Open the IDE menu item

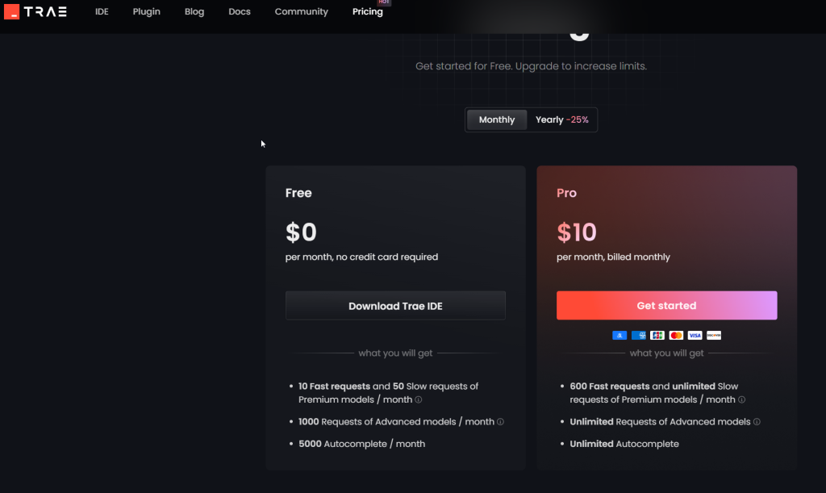pos(102,11)
